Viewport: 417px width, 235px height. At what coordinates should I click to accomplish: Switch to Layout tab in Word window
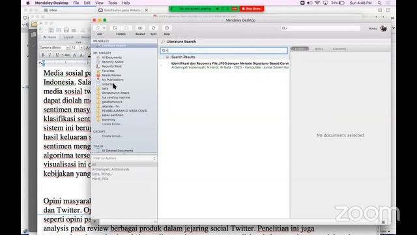point(68,37)
